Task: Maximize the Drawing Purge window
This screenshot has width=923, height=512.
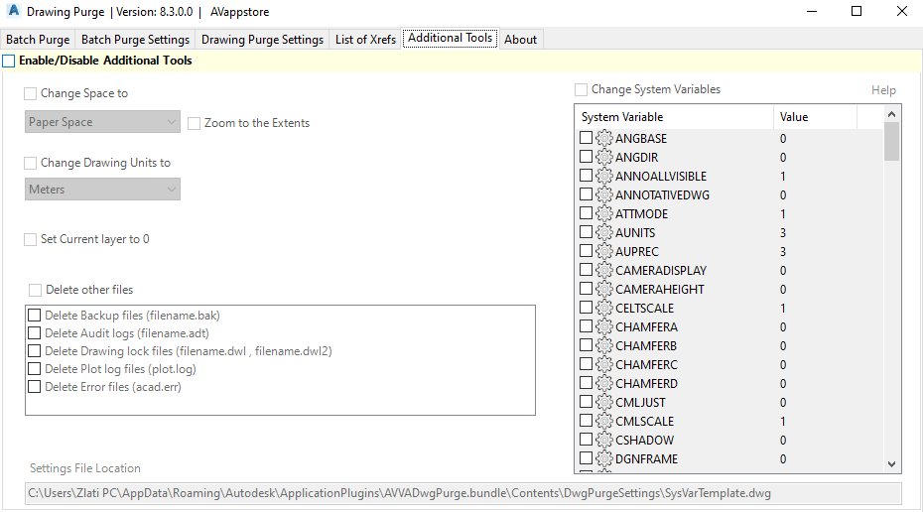Action: click(857, 11)
